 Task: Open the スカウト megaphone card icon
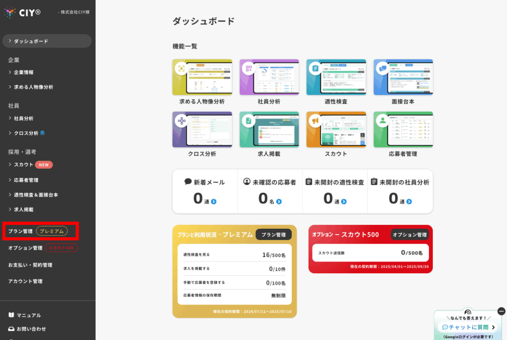315,120
